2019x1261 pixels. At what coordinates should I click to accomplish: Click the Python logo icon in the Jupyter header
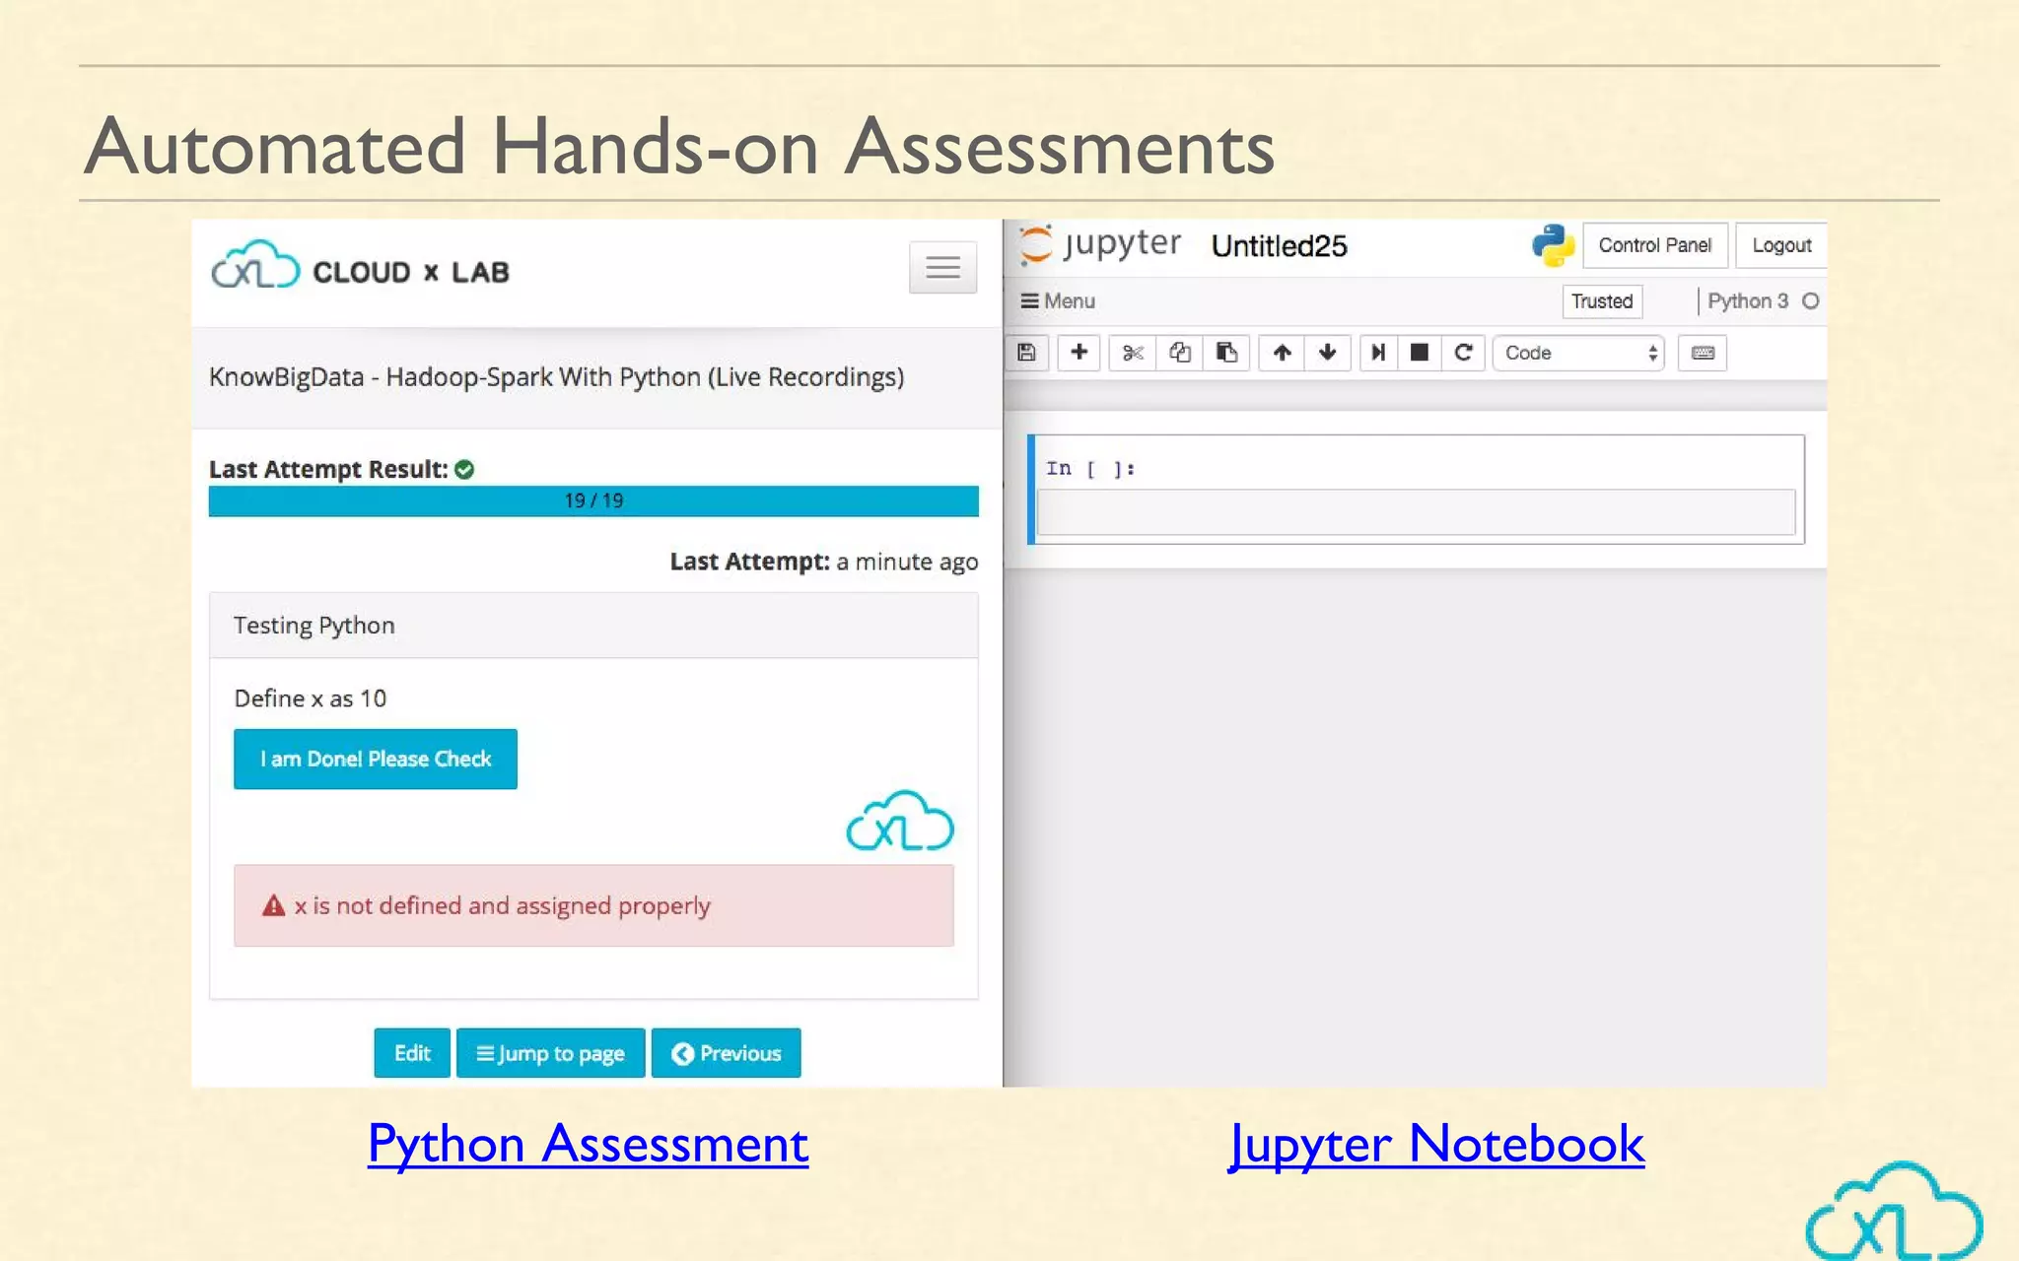[x=1553, y=245]
